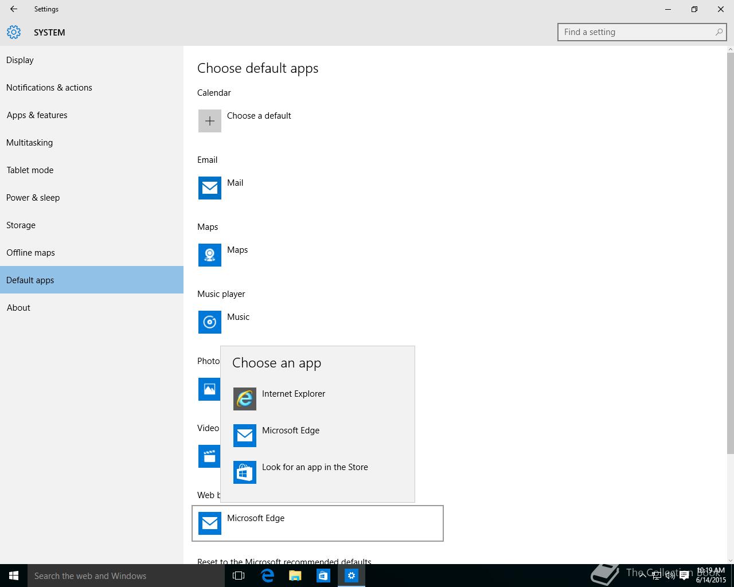Choose Internet Explorer as the app
The image size is (734, 587).
coord(318,399)
